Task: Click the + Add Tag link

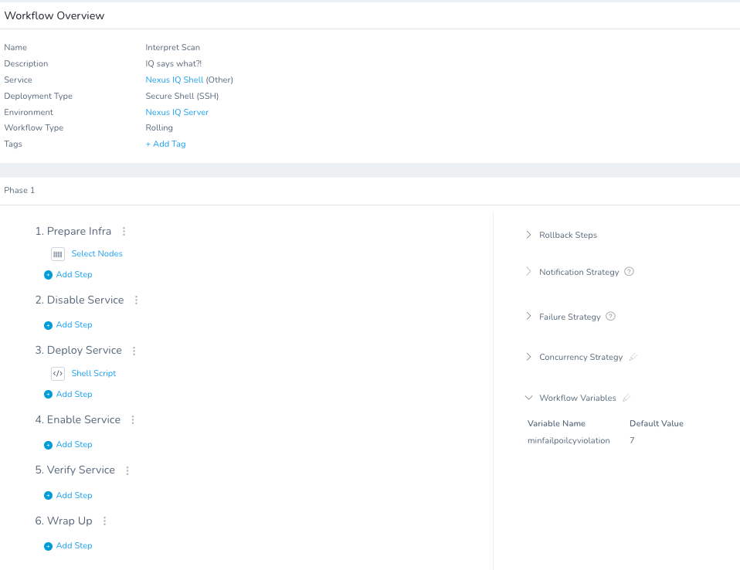Action: click(x=165, y=144)
